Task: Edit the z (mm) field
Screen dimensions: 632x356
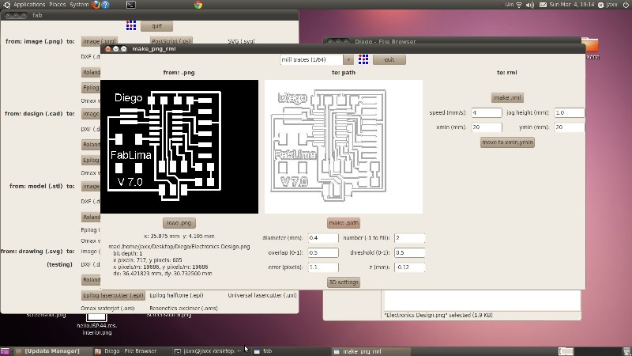Action: tap(409, 267)
